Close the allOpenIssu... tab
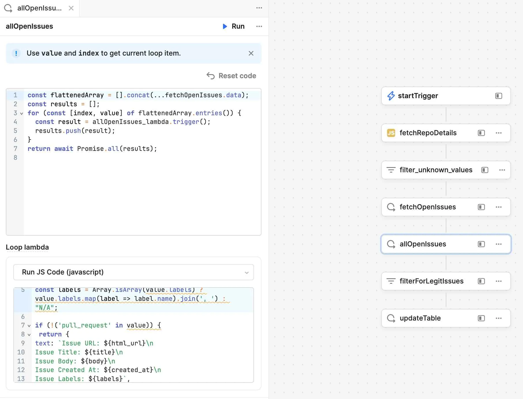This screenshot has width=523, height=399. pyautogui.click(x=71, y=8)
